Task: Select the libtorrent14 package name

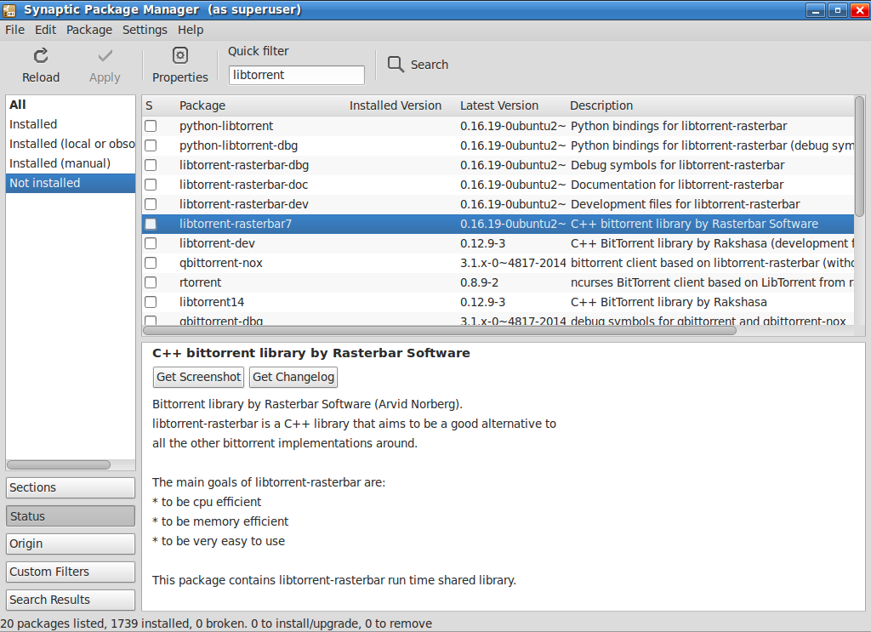Action: tap(212, 302)
